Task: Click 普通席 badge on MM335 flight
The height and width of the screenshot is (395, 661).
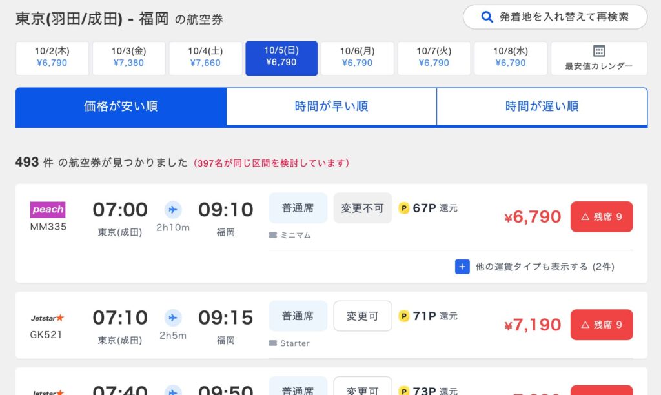Action: (x=298, y=208)
